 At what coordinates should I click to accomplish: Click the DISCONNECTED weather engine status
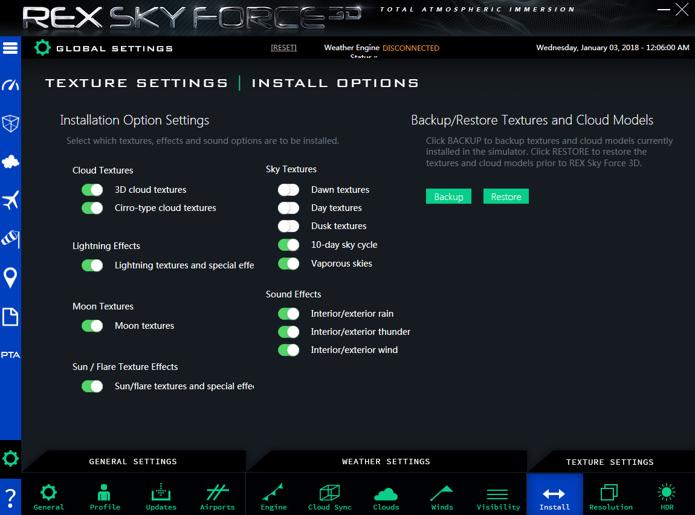coord(411,48)
